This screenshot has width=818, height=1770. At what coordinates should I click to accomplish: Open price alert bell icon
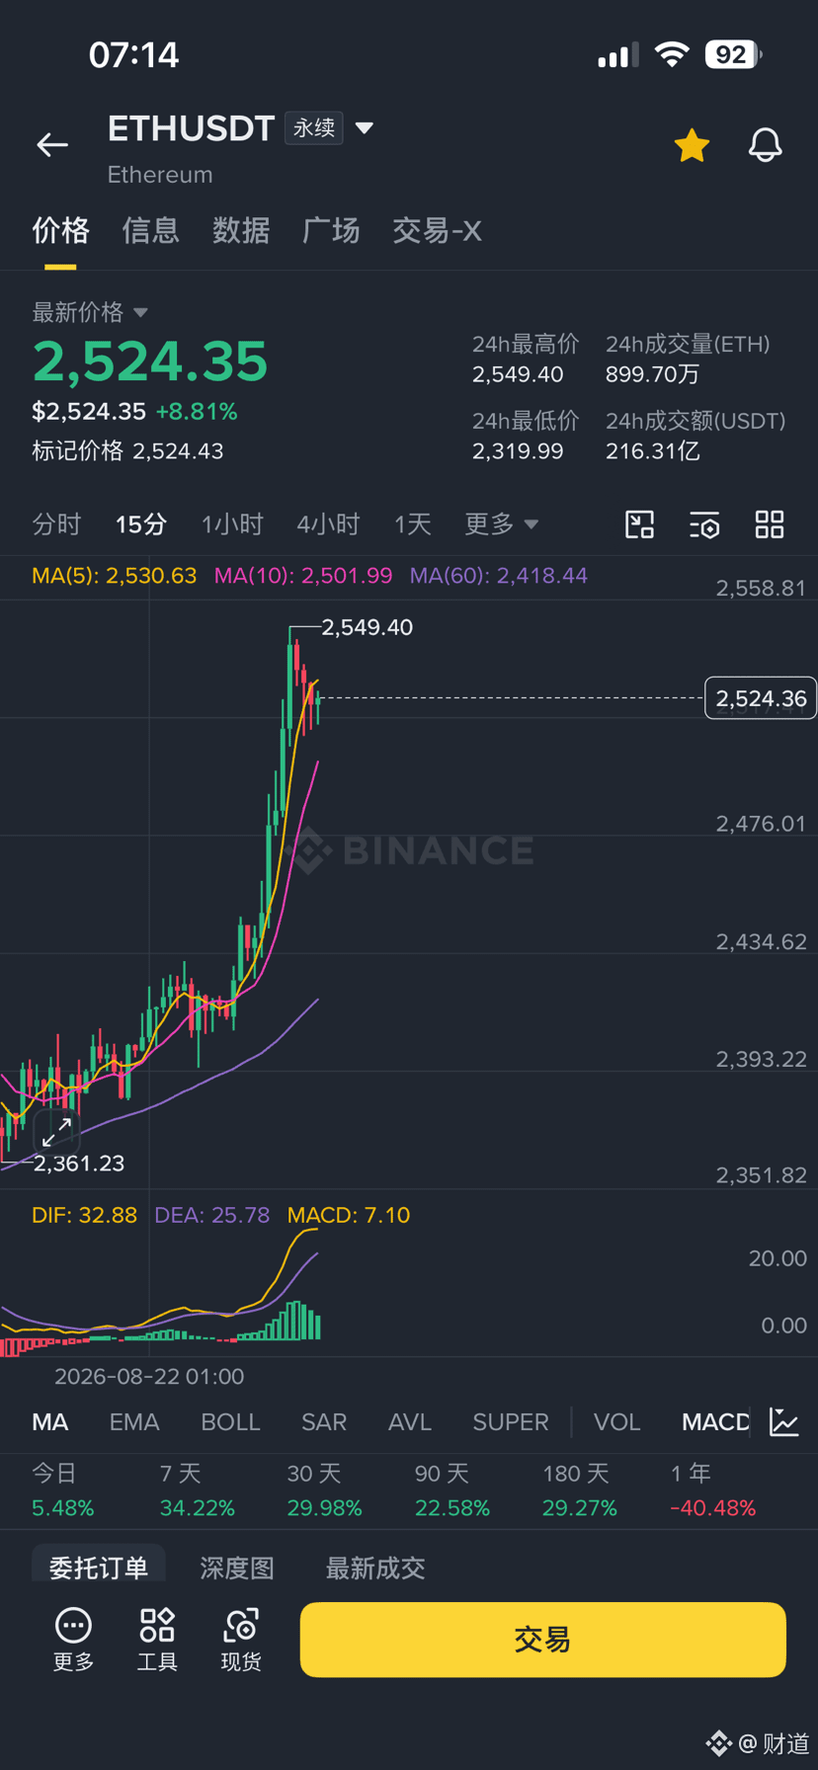click(x=765, y=145)
